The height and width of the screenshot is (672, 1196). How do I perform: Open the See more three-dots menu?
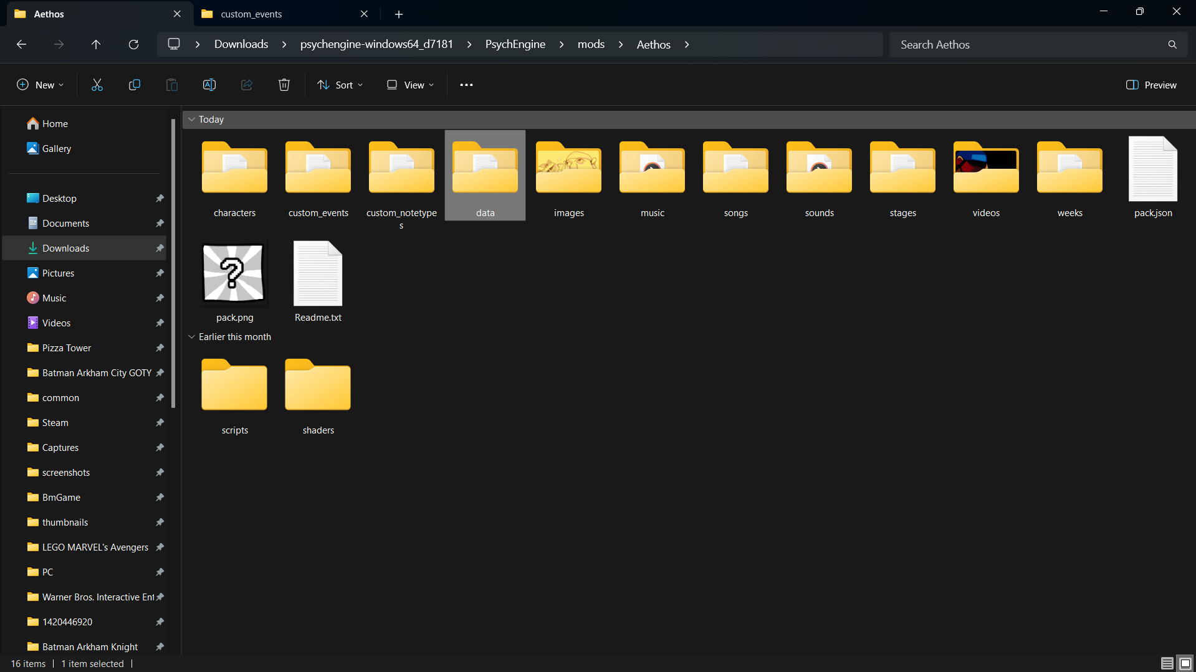(466, 85)
